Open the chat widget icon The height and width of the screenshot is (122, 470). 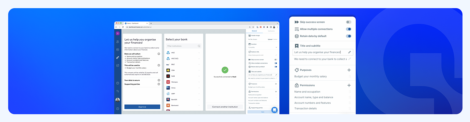coord(274,110)
